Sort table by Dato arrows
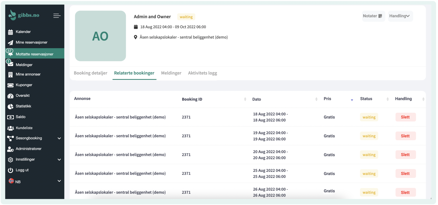This screenshot has width=438, height=205. pyautogui.click(x=316, y=99)
